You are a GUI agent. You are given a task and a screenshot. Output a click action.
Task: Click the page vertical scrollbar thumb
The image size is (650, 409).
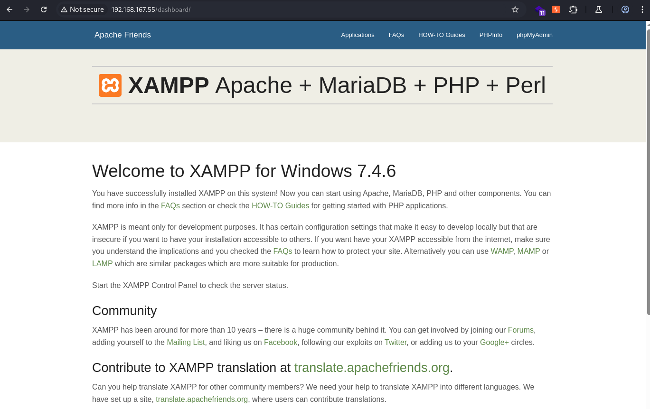pyautogui.click(x=648, y=172)
